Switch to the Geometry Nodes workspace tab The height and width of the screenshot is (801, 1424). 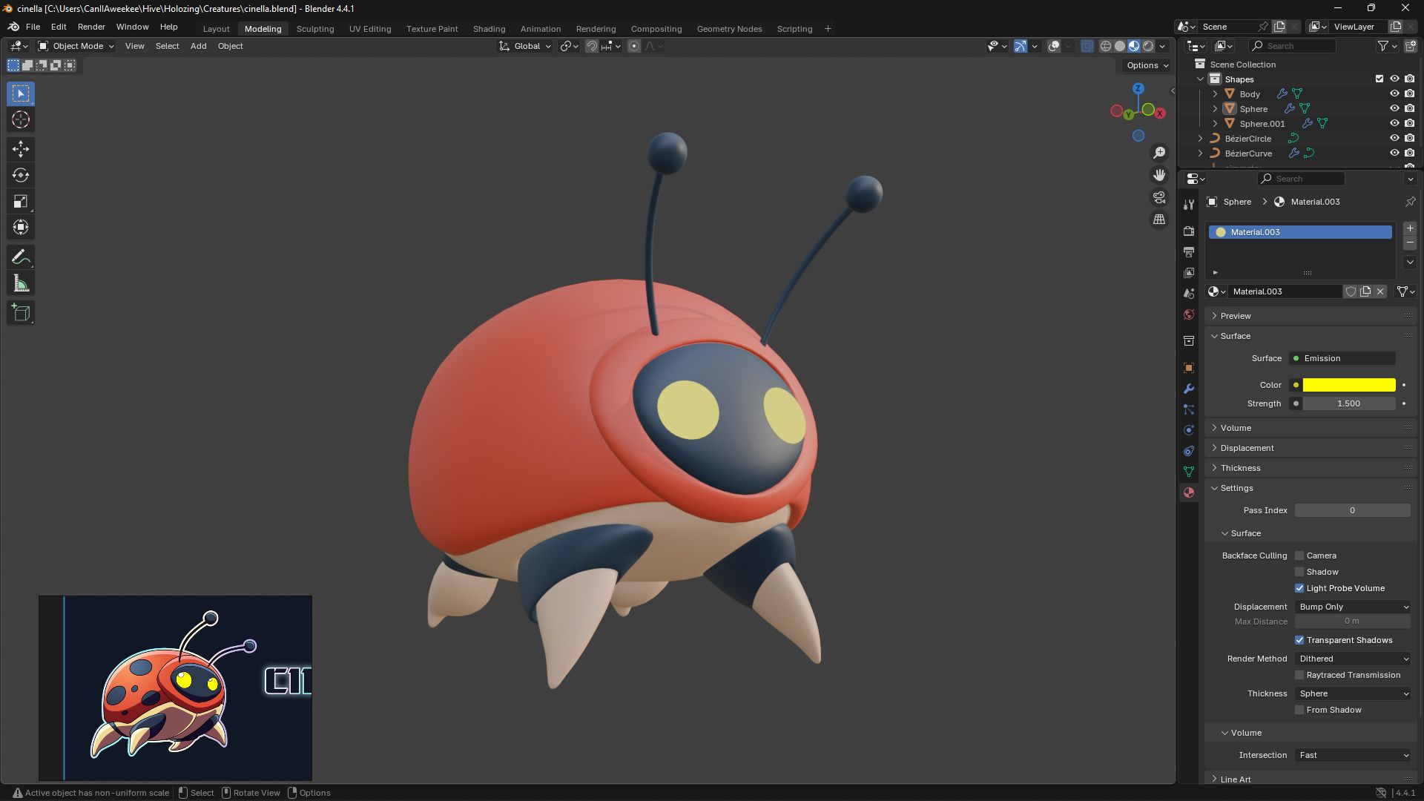tap(729, 29)
